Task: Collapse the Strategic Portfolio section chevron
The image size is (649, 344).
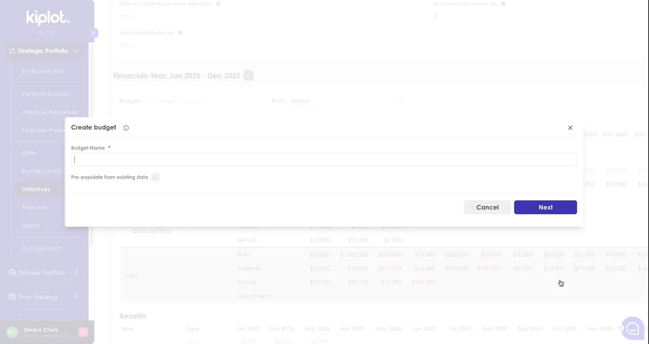Action: point(76,51)
